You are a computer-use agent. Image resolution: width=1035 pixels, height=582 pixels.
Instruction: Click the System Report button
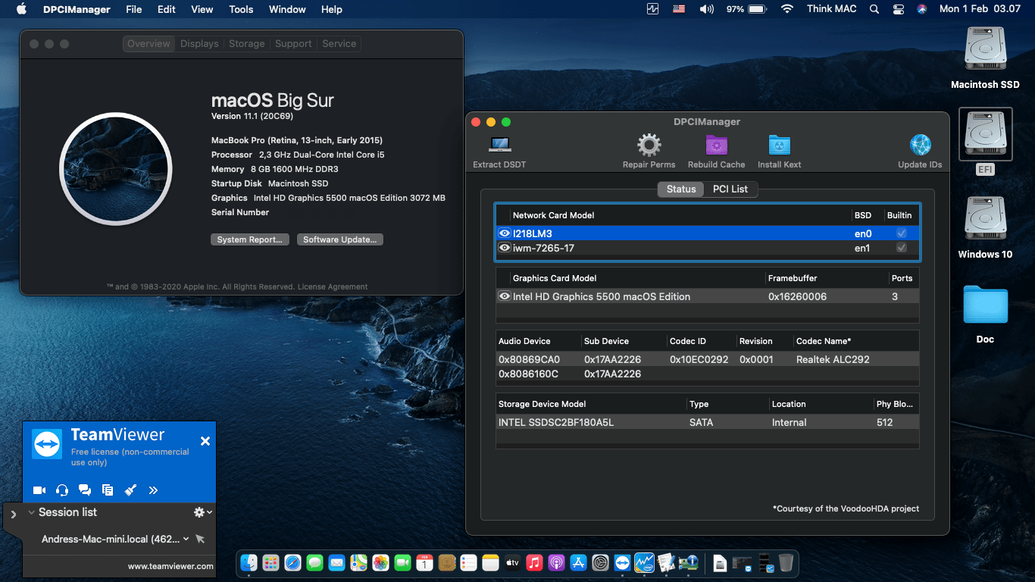(x=249, y=239)
